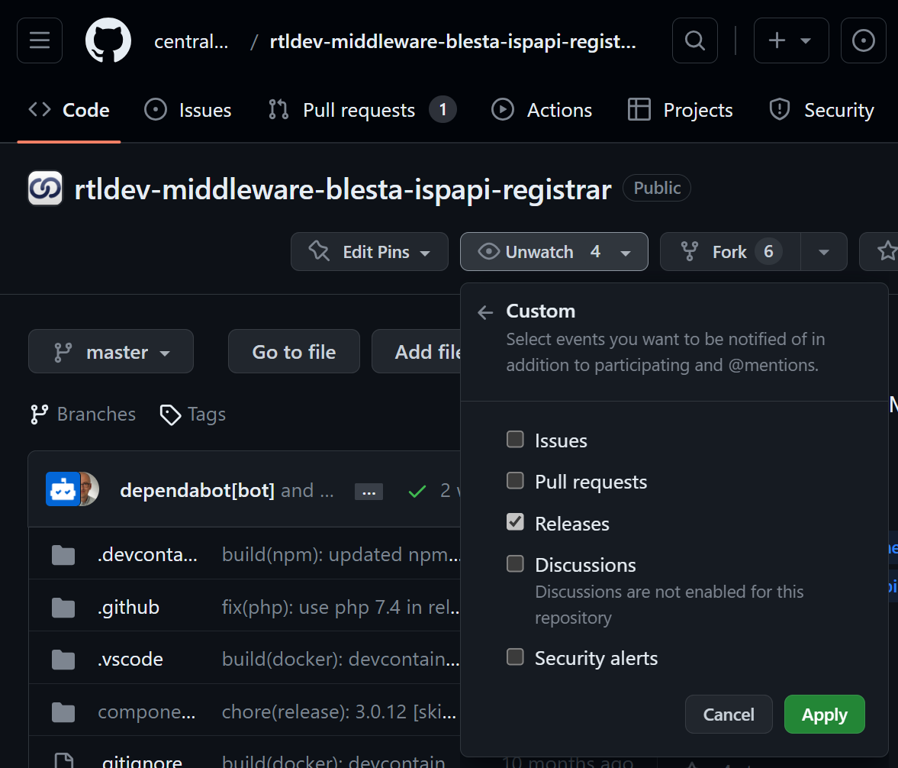Open the rtldev-middleware-blesta-ispapi-regist... breadcrumb link
Image resolution: width=898 pixels, height=768 pixels.
(452, 41)
